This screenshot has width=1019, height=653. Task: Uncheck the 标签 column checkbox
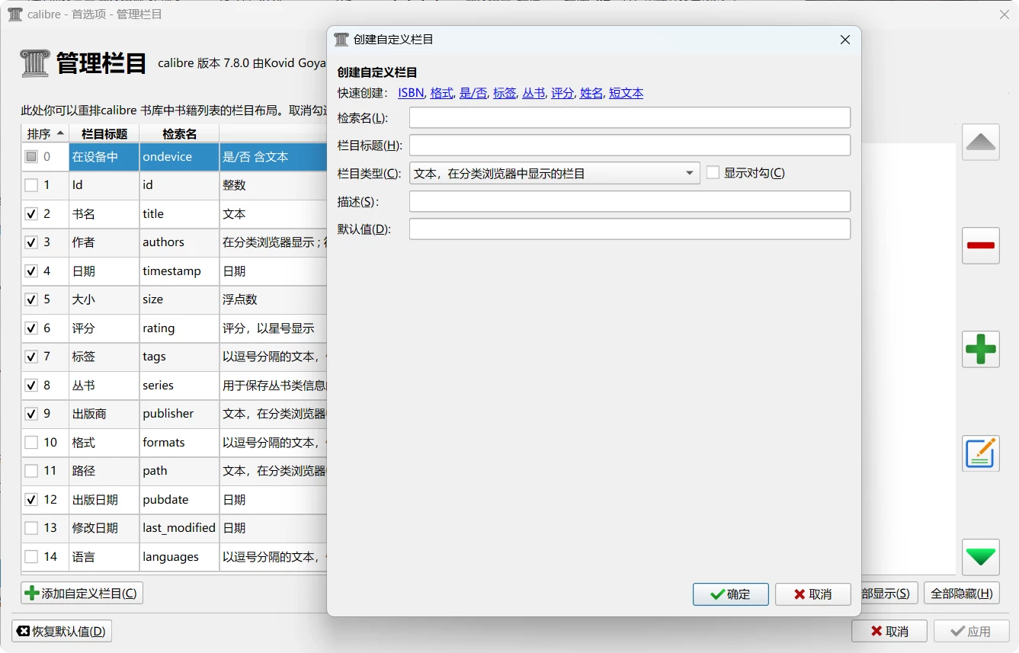31,357
